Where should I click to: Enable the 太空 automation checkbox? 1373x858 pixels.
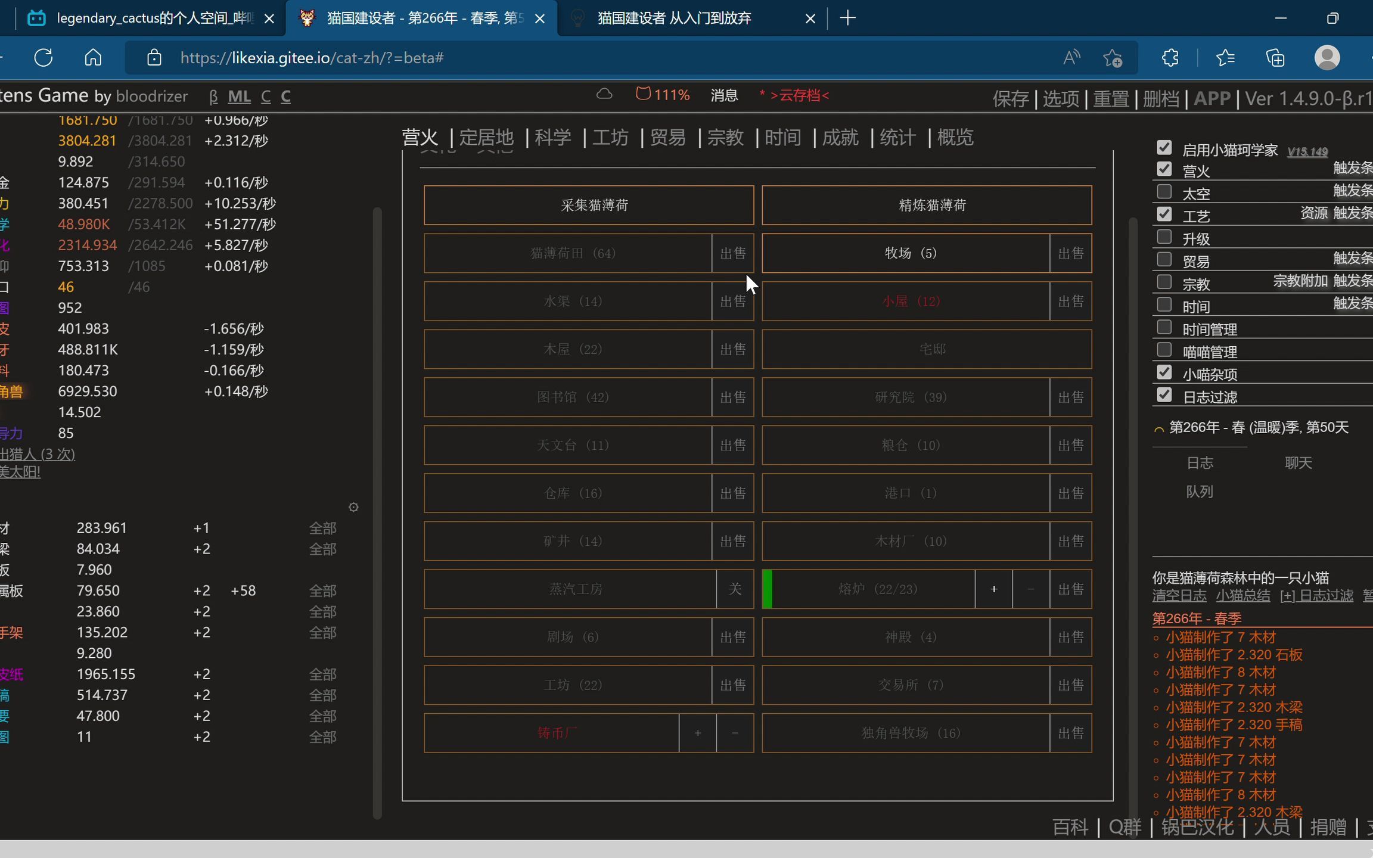[x=1164, y=191]
